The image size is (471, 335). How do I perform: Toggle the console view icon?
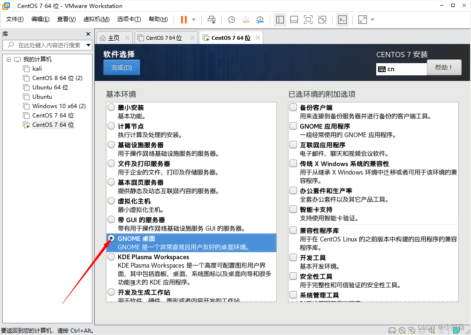tap(342, 20)
